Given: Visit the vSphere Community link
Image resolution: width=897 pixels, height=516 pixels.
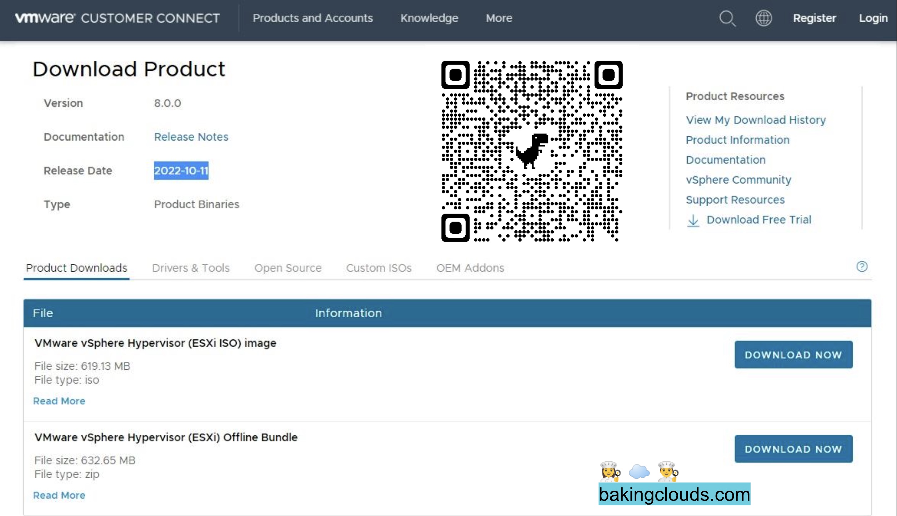Looking at the screenshot, I should tap(738, 180).
